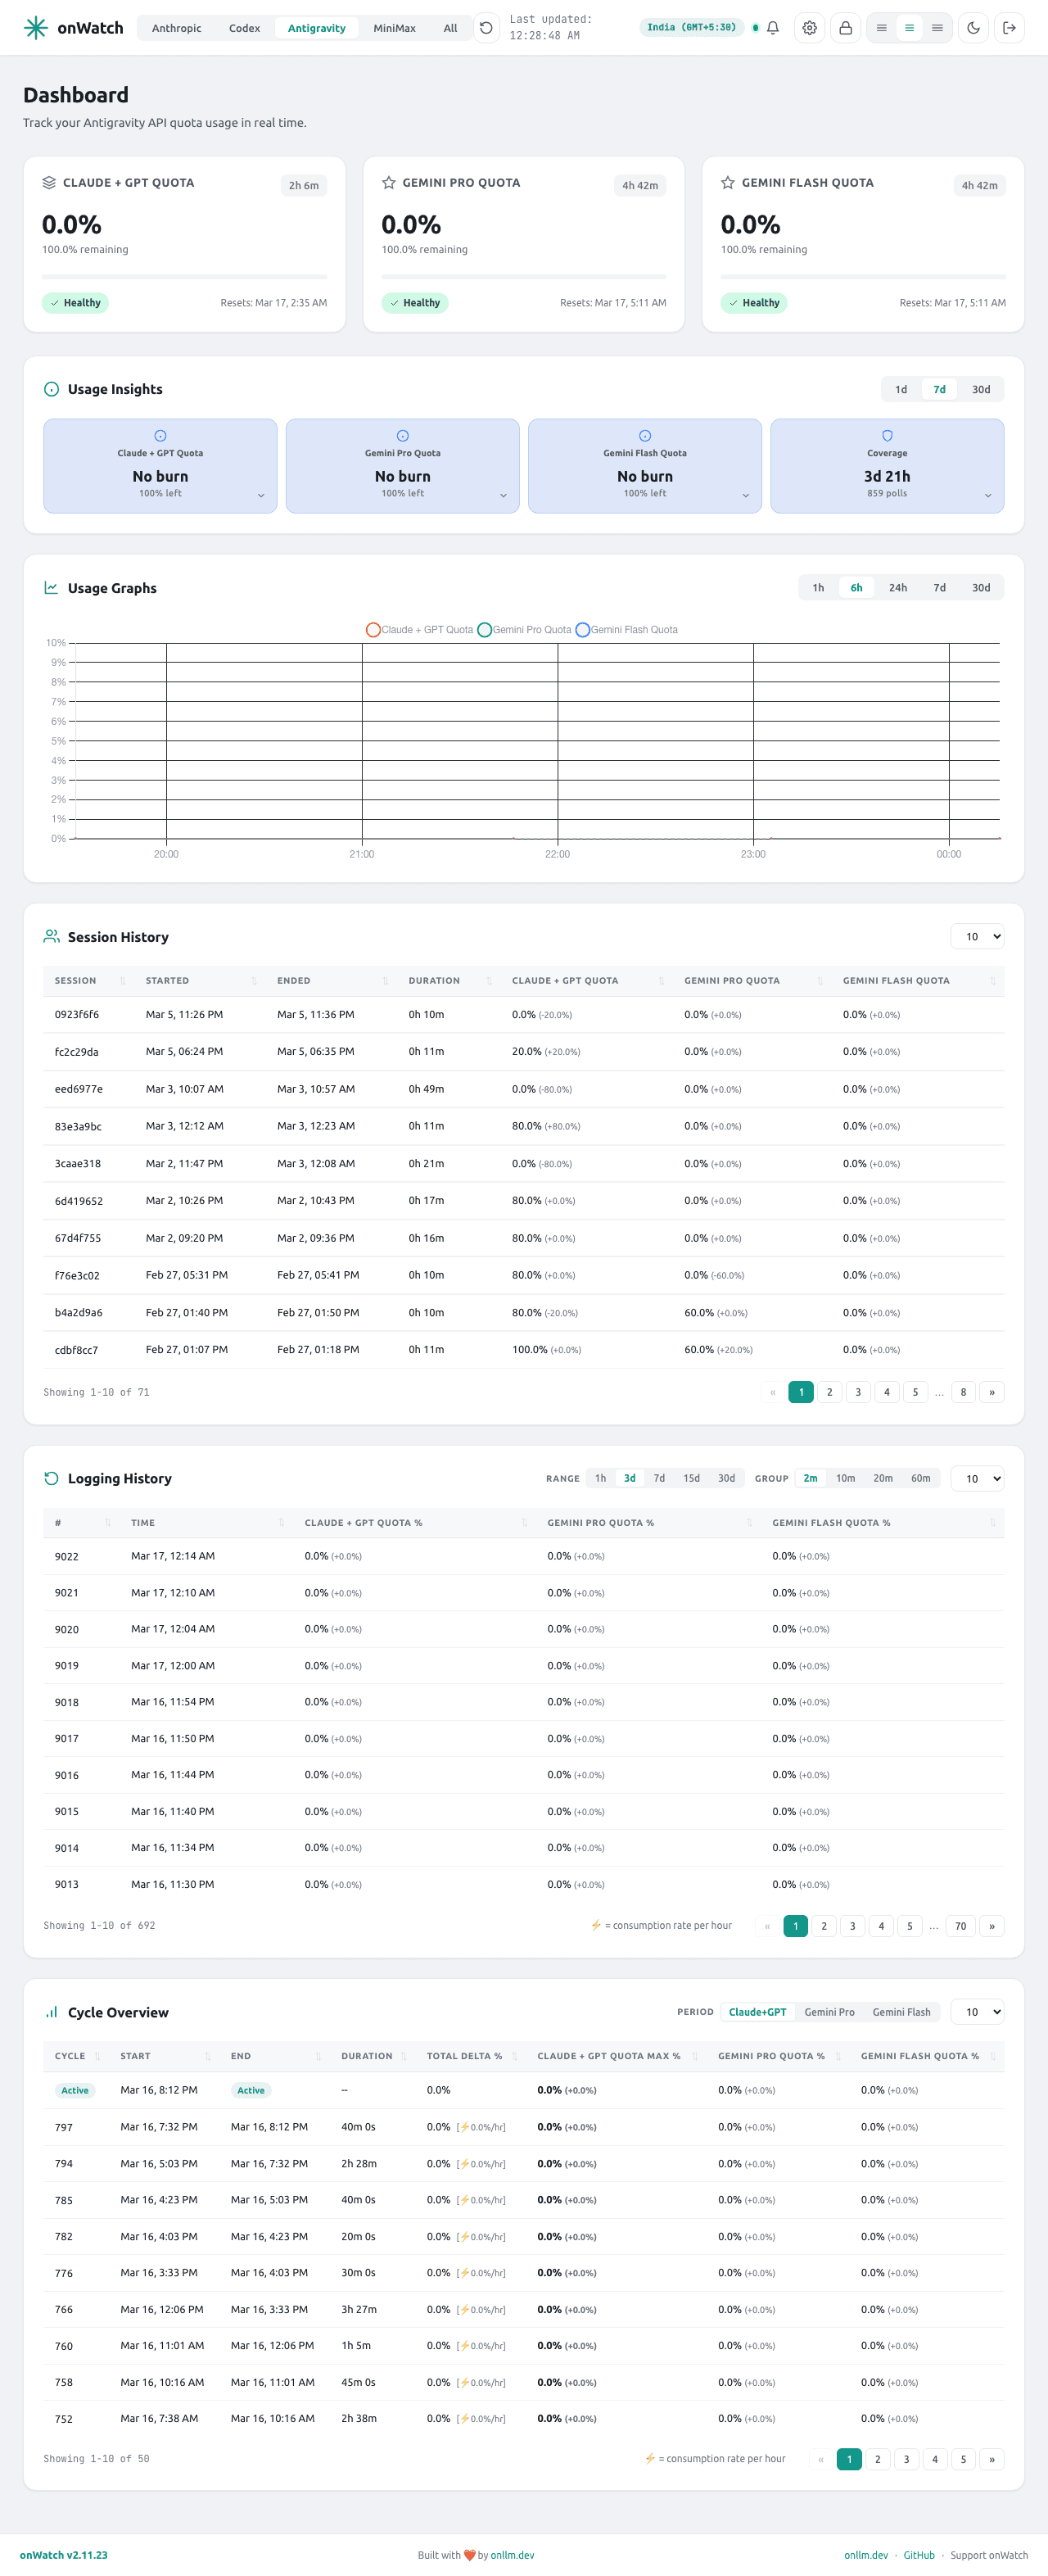Click Active badge in Cycle Overview CYCLE column

click(75, 2091)
